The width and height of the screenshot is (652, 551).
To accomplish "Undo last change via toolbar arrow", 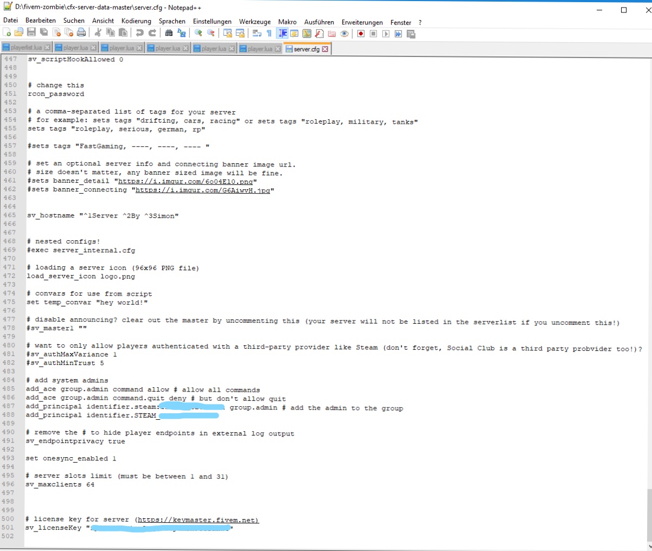I will click(x=140, y=33).
